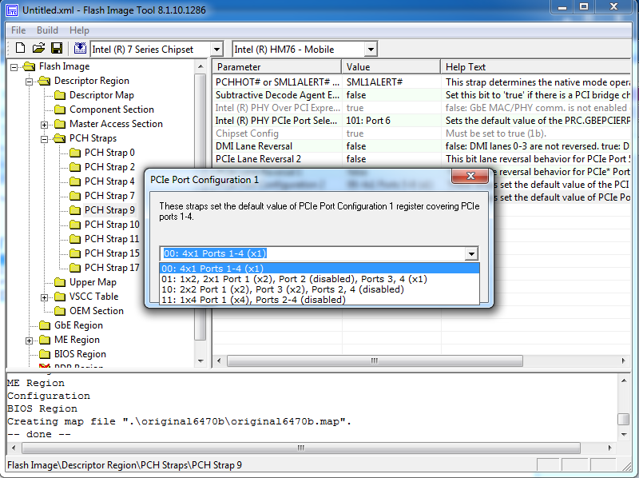Select the Intel PHY PCIe Port Select row
The image size is (639, 478).
(x=422, y=121)
